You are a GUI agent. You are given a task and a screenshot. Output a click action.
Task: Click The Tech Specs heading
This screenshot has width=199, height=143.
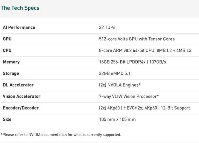[x=20, y=8]
